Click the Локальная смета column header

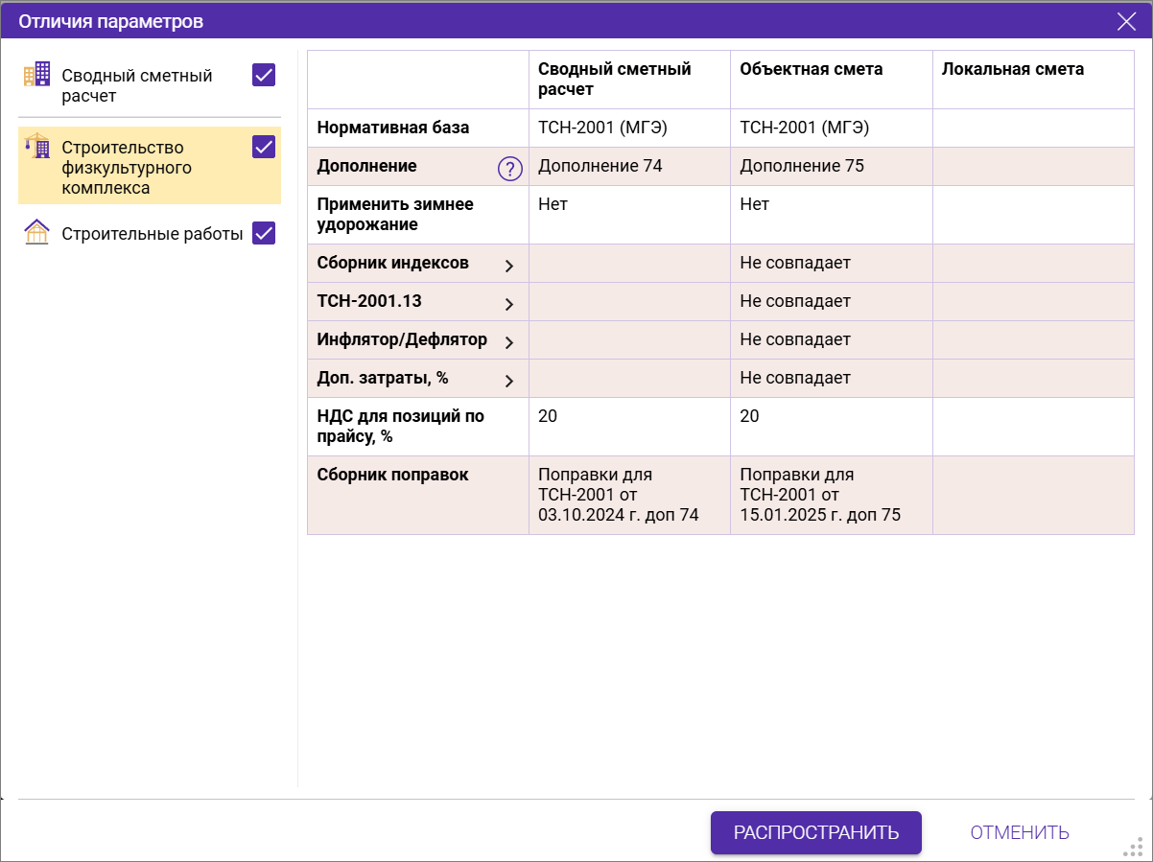[1012, 69]
